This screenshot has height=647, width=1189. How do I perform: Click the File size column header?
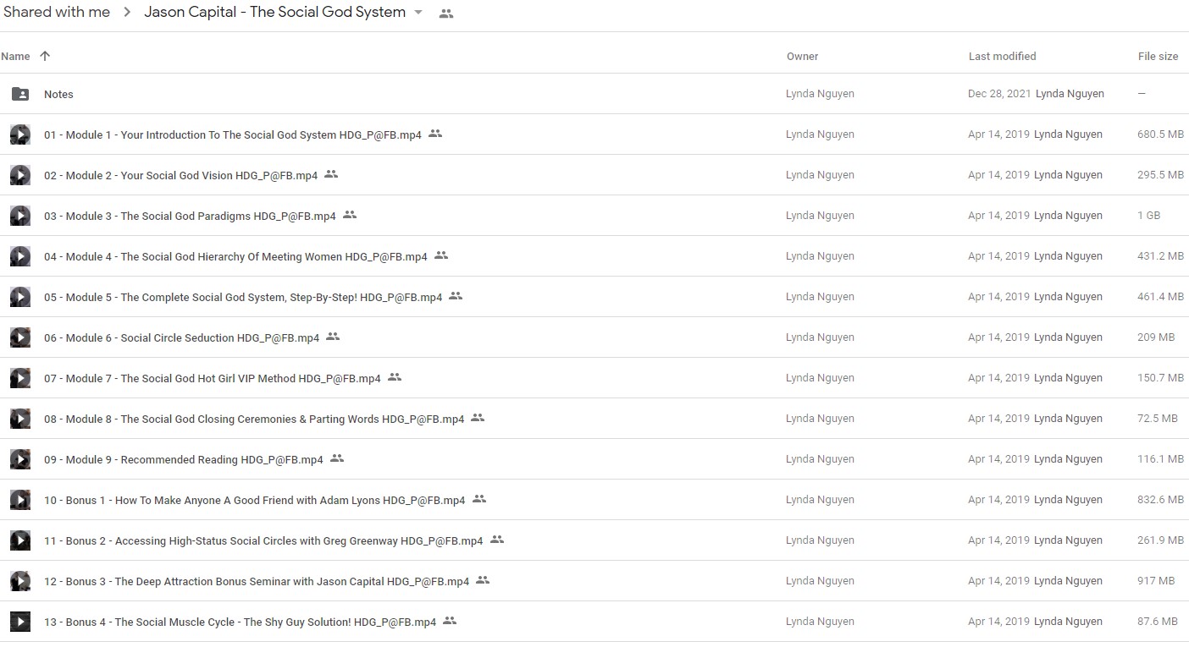[1158, 57]
